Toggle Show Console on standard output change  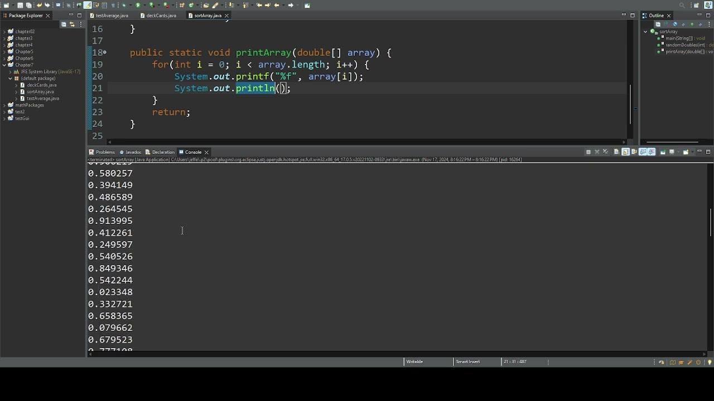click(643, 152)
